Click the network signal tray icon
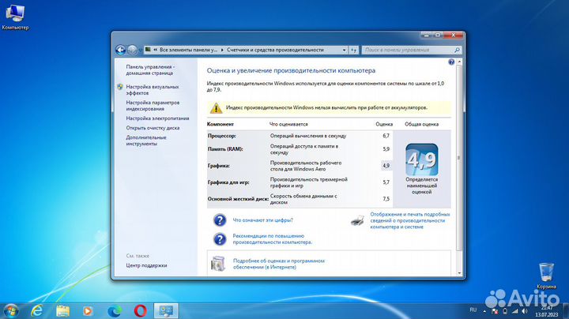The width and height of the screenshot is (569, 319). click(x=515, y=311)
